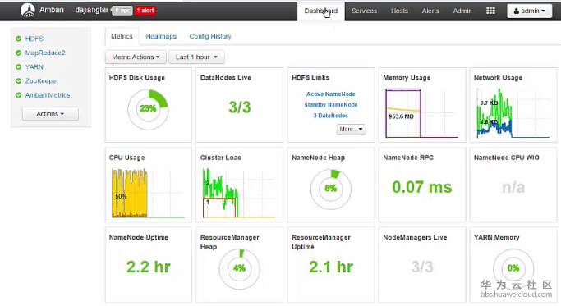Click the Ambari brand name

coord(52,10)
